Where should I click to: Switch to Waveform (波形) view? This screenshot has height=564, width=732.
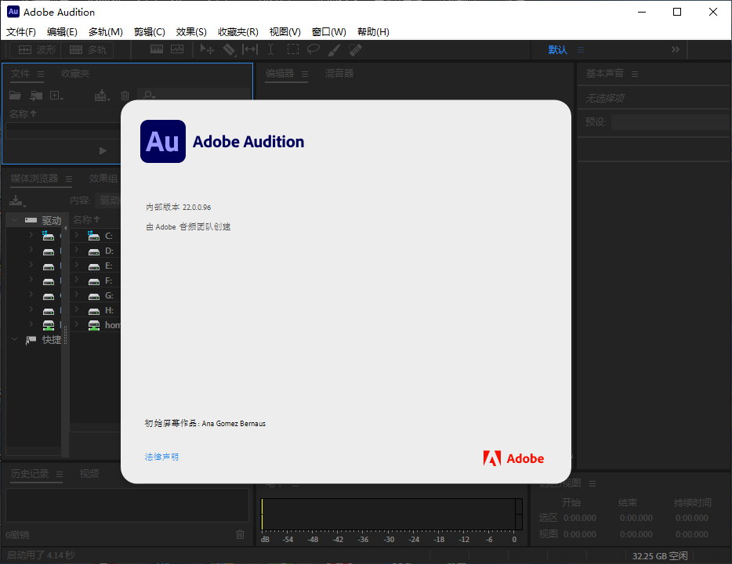37,50
